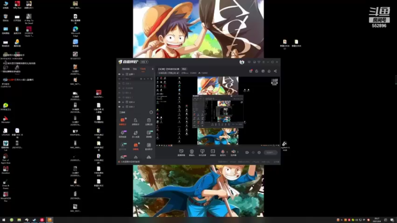Add a new scene with the plus icon
Image resolution: width=397 pixels, height=223 pixels.
pos(152,69)
